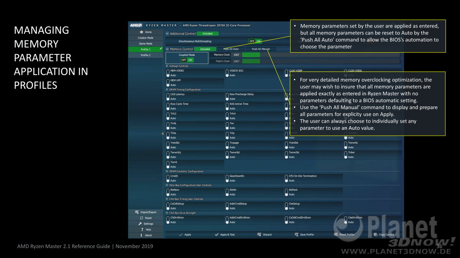Viewport: 460px width, 258px height.
Task: Toggle Trfc2 auto/manual switch
Action: pos(168,115)
